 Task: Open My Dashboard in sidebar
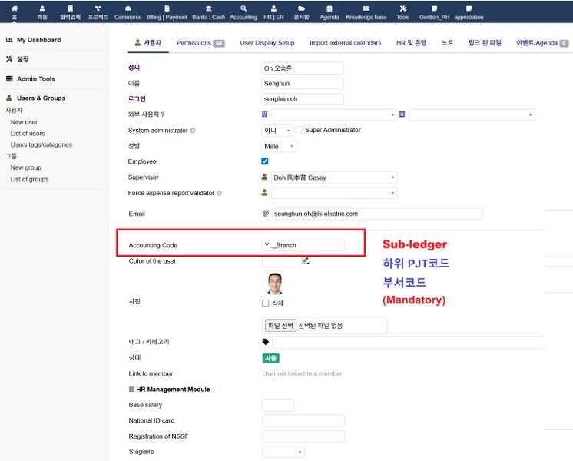[34, 40]
